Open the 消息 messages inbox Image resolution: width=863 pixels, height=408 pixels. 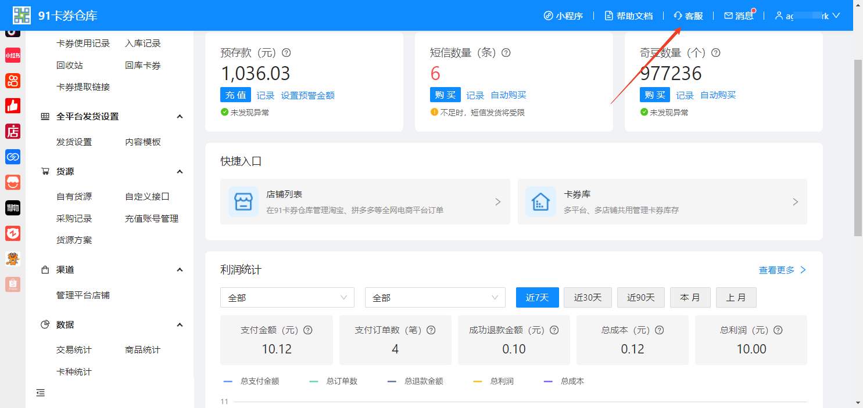pos(739,16)
